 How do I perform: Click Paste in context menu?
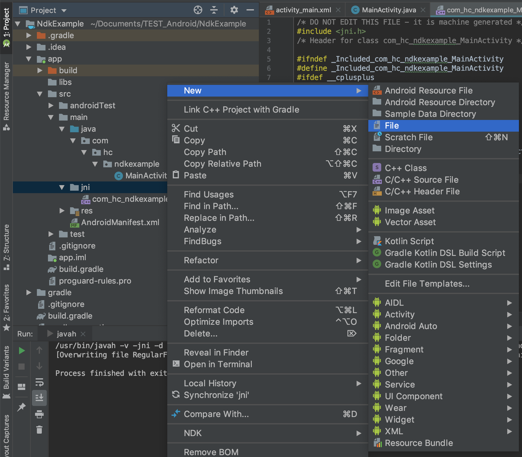267,175
